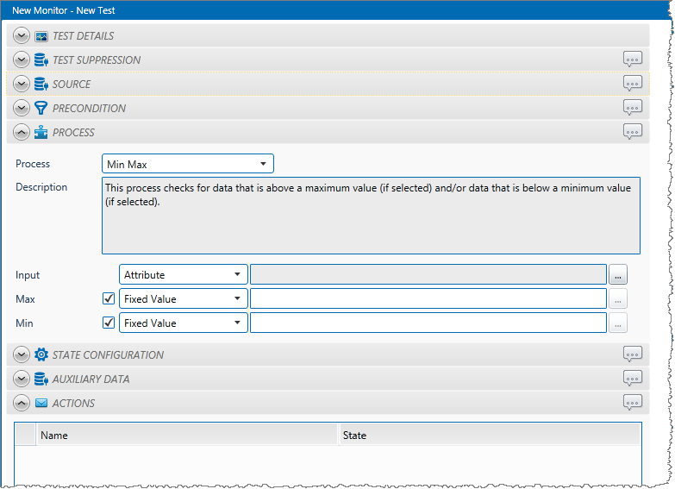Click the Max fixed value text field
The image size is (675, 489).
click(428, 299)
